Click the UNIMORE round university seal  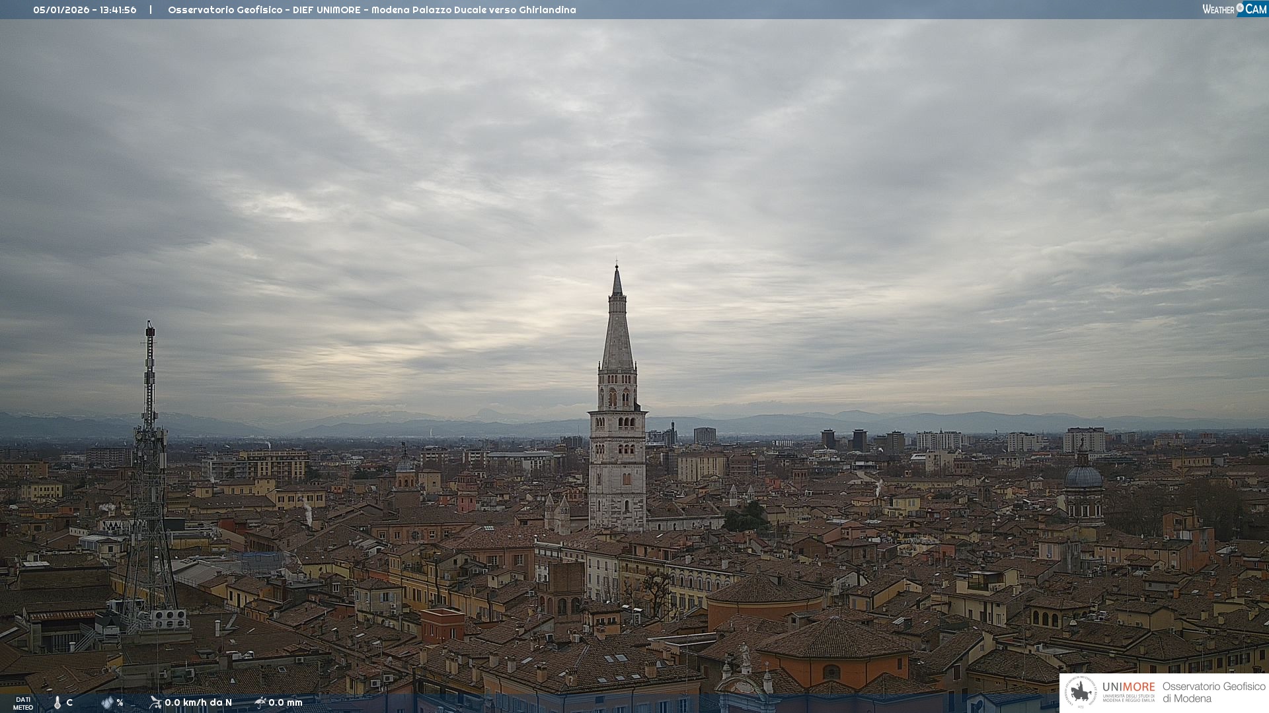(x=1081, y=692)
